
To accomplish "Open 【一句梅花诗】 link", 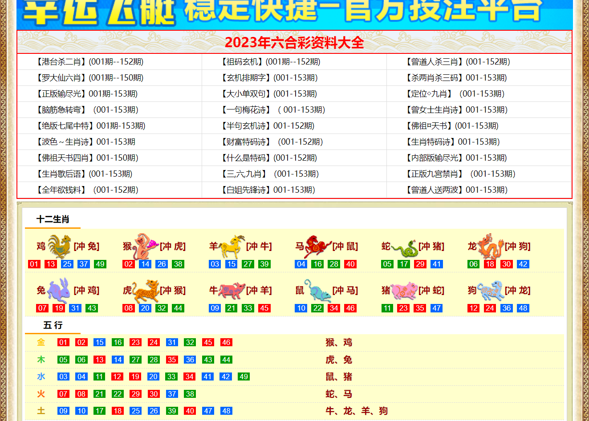I will [272, 110].
